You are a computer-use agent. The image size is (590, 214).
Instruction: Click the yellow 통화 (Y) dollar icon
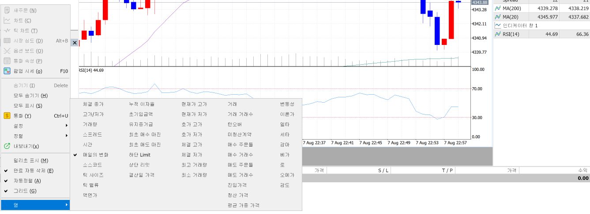pos(7,116)
